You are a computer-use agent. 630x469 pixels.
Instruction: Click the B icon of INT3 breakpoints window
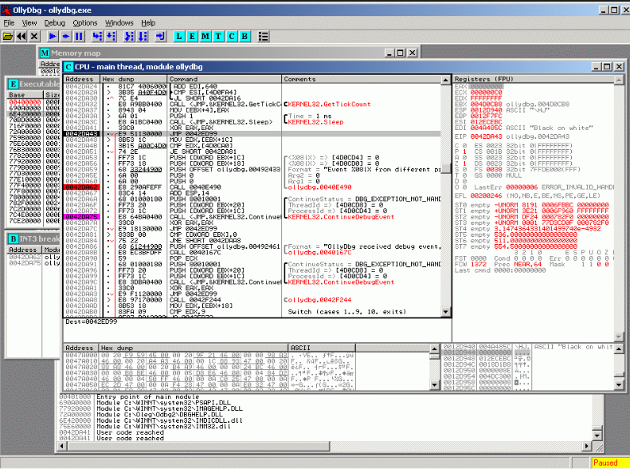[x=14, y=239]
